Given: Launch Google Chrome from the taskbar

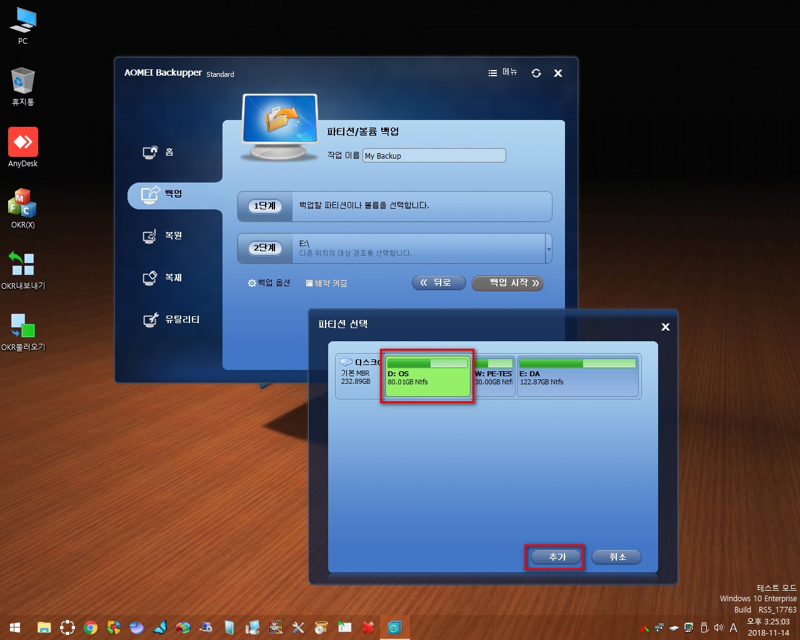Looking at the screenshot, I should click(91, 627).
